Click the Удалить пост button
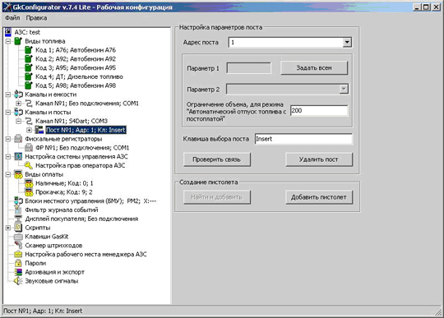The image size is (444, 318). click(319, 159)
